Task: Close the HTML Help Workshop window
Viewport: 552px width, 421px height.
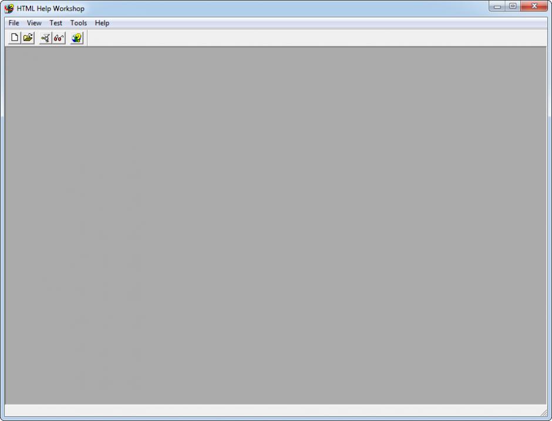Action: coord(534,6)
